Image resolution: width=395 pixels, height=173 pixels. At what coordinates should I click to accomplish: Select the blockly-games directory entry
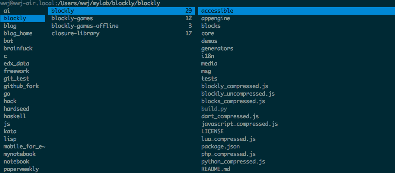[122, 18]
